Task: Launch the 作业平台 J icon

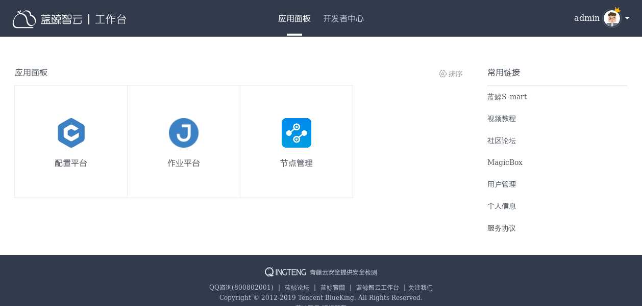Action: pos(184,133)
